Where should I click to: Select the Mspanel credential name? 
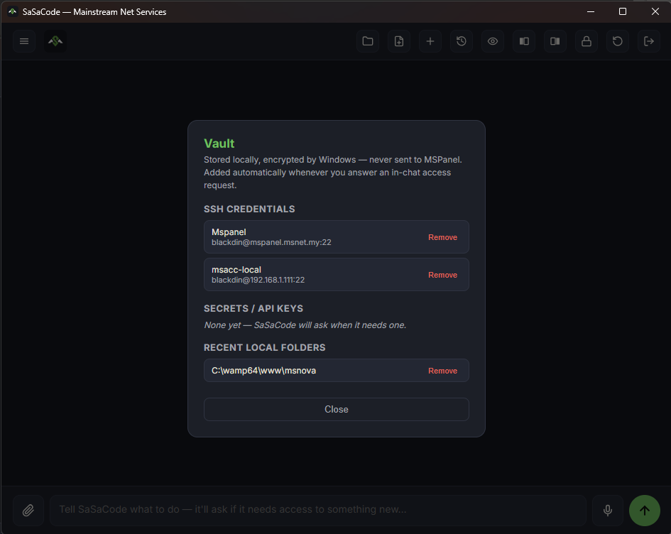tap(229, 232)
